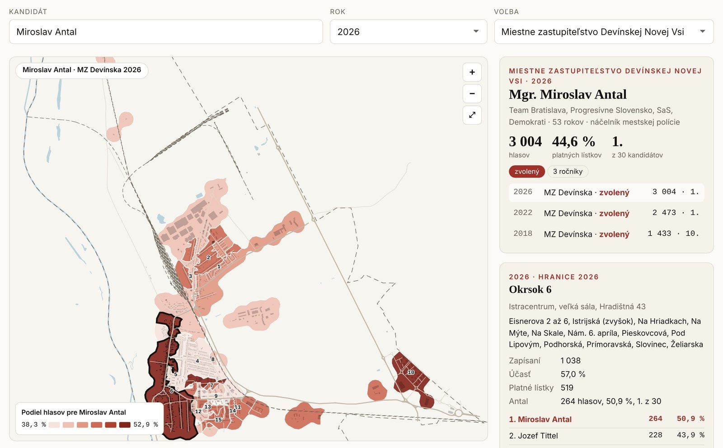Click the map title label Miroslav Antal · MZ Devínska 2026
The width and height of the screenshot is (723, 448).
[82, 70]
